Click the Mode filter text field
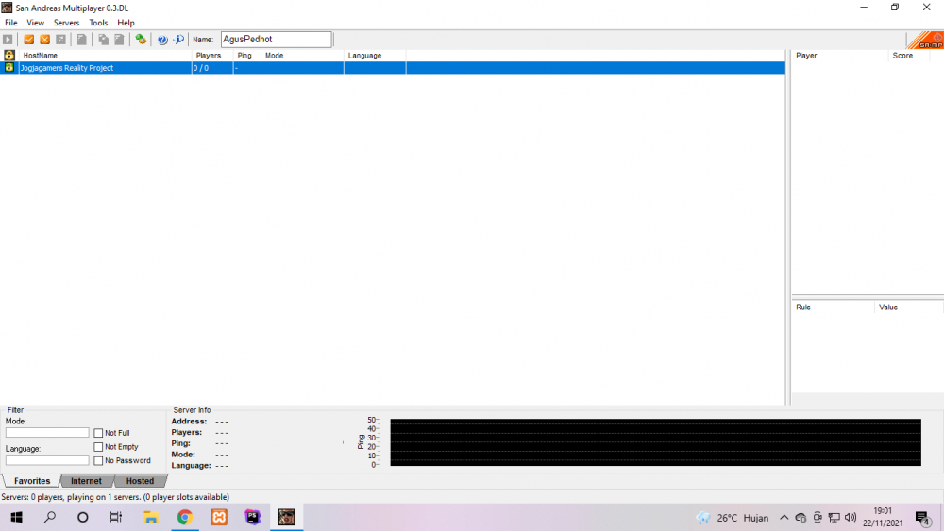Image resolution: width=944 pixels, height=531 pixels. (47, 433)
